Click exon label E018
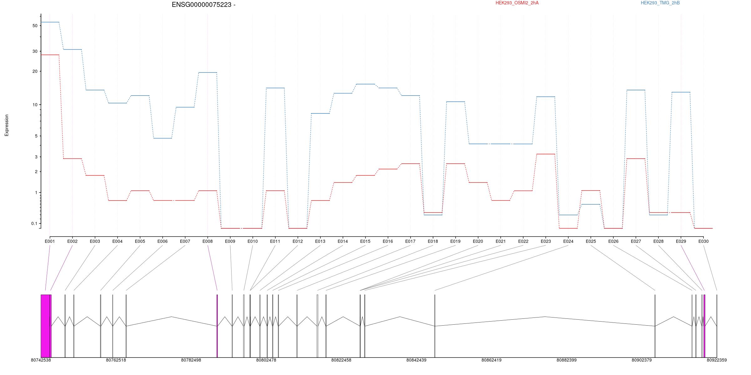The height and width of the screenshot is (375, 751). click(x=433, y=241)
